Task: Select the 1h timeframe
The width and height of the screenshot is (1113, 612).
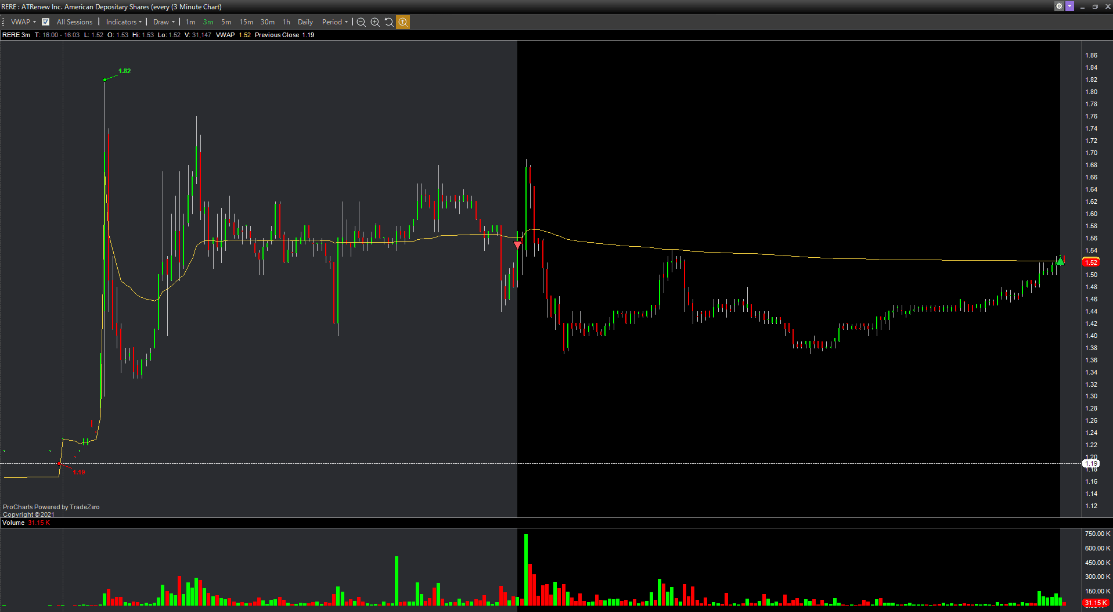Action: click(286, 22)
